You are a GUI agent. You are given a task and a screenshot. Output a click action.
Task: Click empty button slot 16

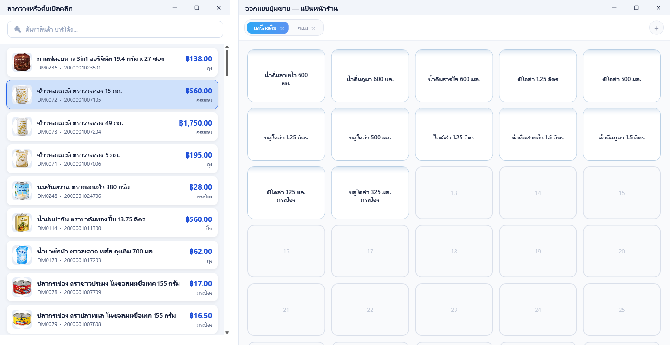(x=286, y=251)
